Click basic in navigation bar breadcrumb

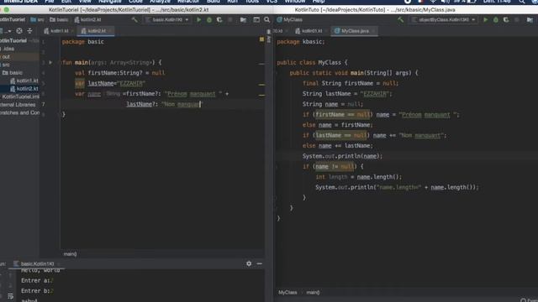[59, 20]
